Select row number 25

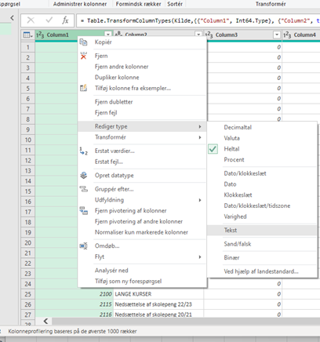(28, 294)
